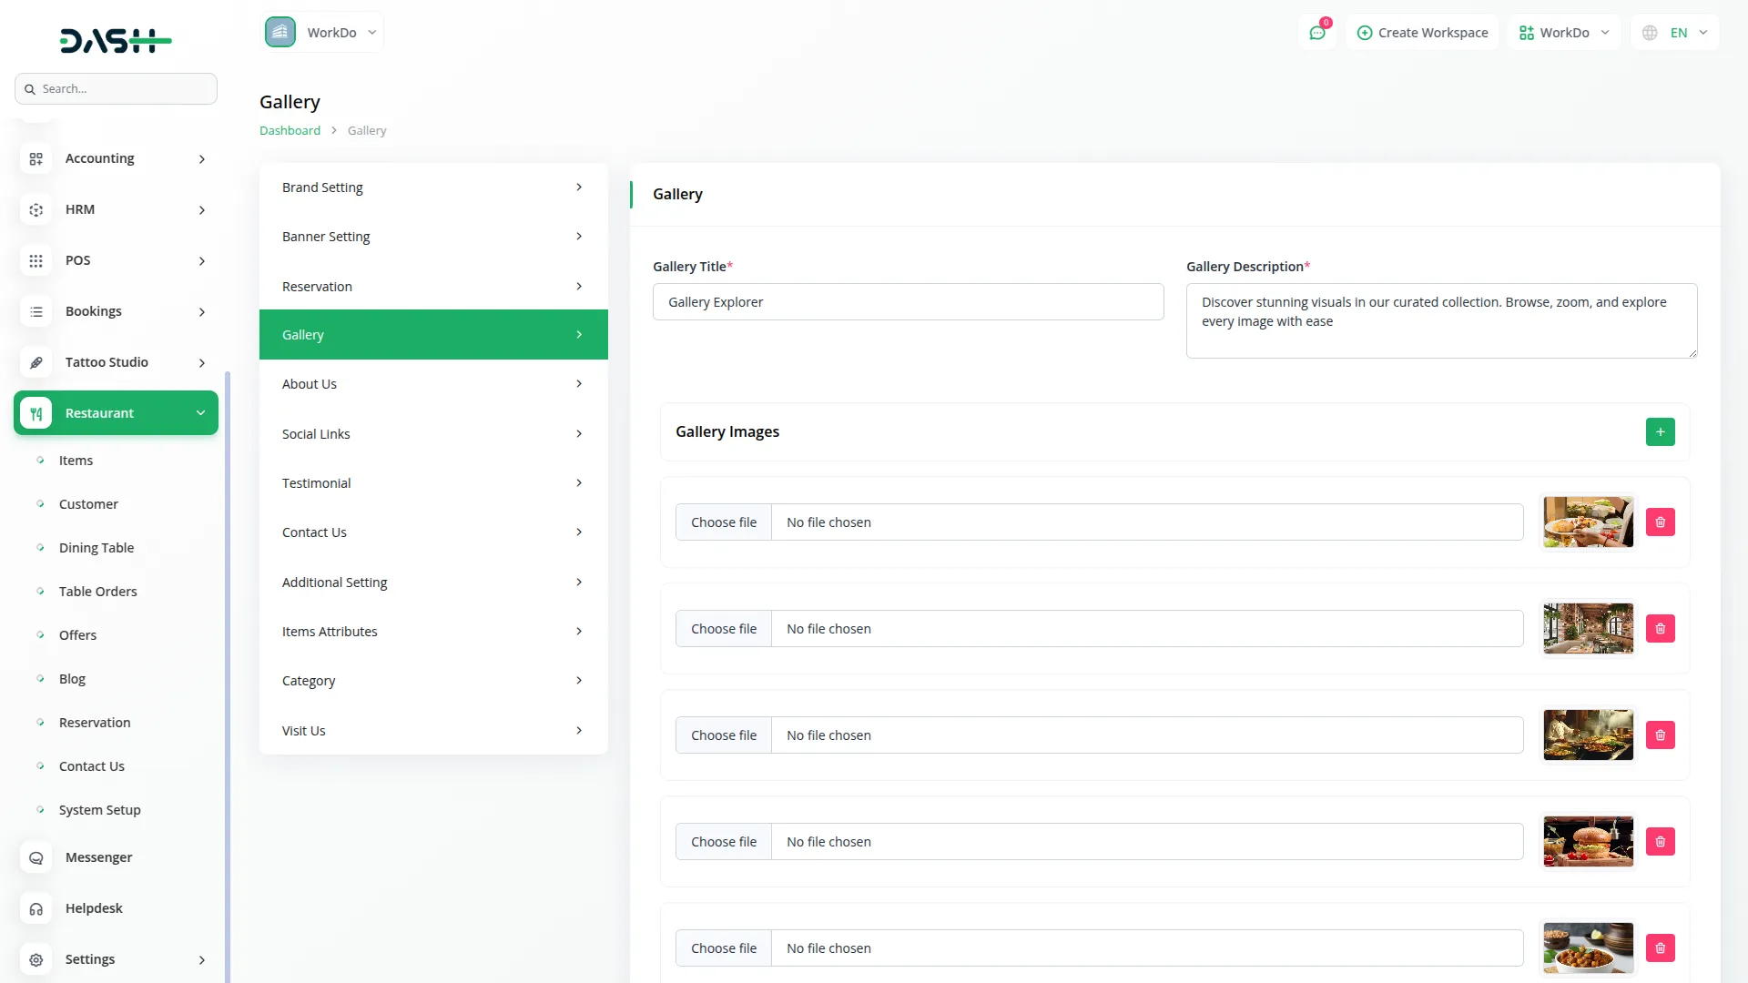Collapse the Restaurant section chevron
This screenshot has height=983, width=1748.
pos(200,412)
